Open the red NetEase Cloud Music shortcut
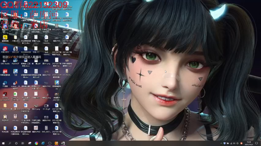Screen dimensions: 261x146 point(5,50)
